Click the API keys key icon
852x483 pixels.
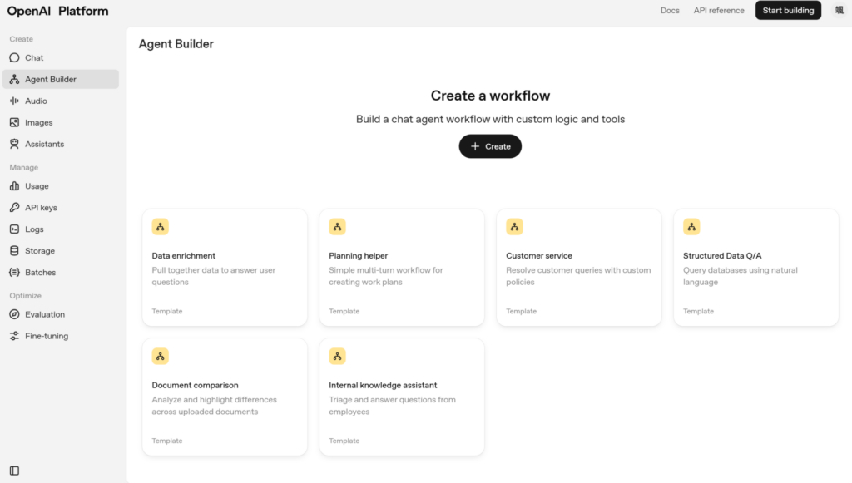pos(14,208)
